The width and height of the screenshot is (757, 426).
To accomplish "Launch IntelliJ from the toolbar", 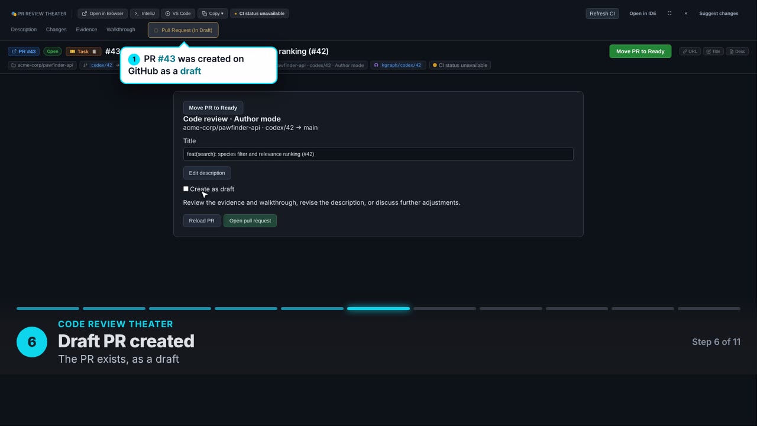I will [144, 13].
